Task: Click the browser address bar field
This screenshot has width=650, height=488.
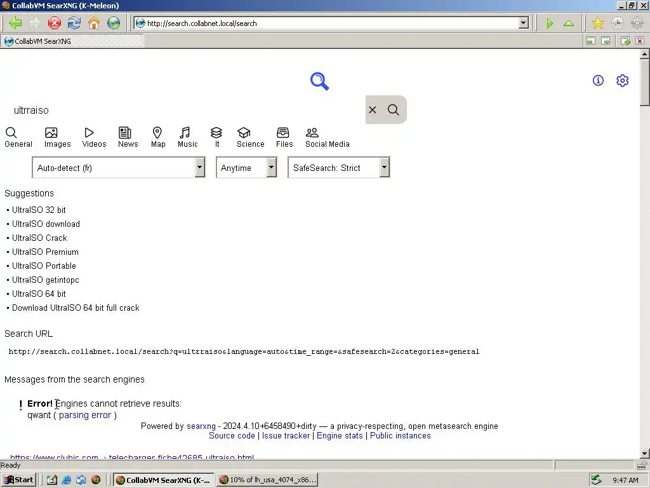Action: (x=327, y=24)
